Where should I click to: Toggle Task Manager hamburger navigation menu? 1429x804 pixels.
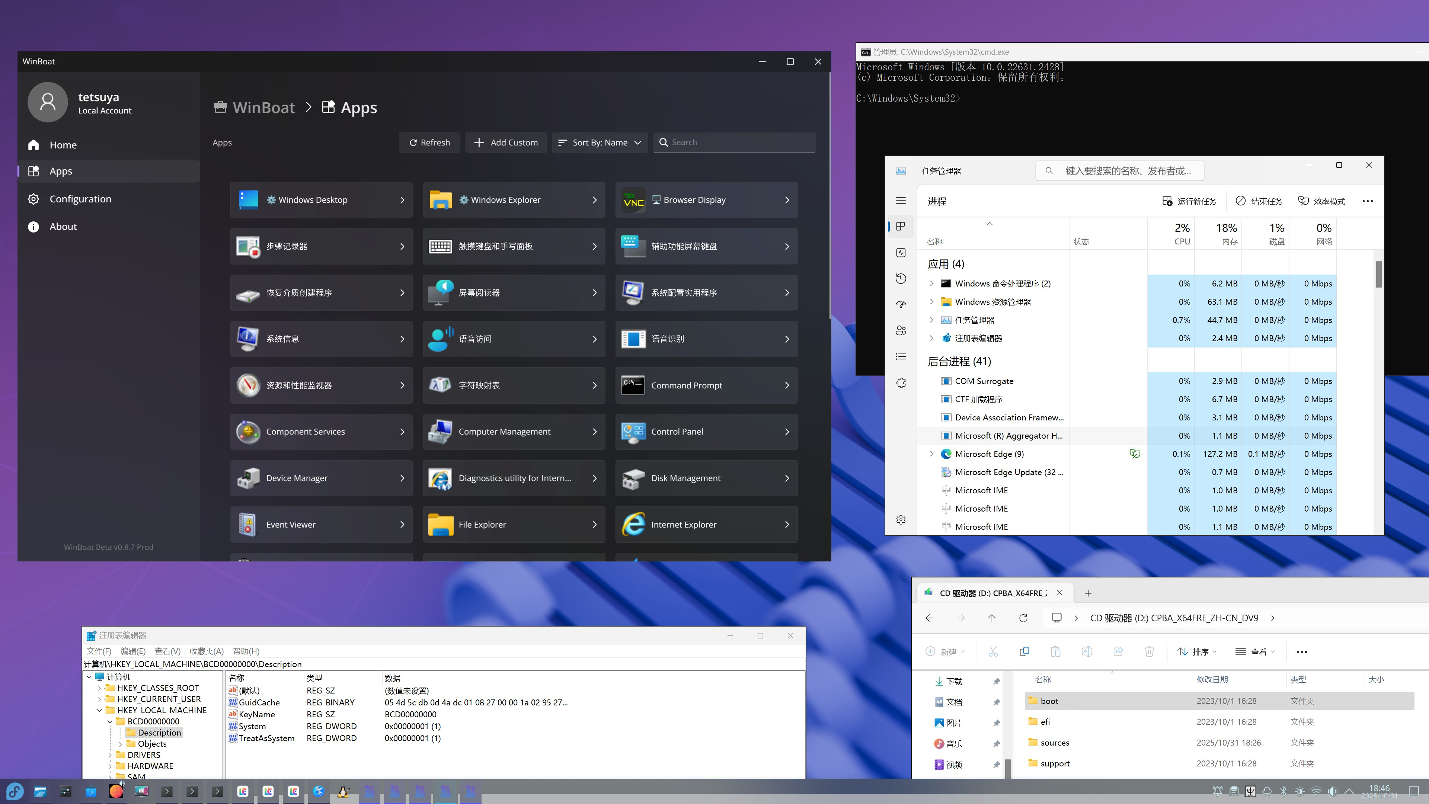[901, 201]
